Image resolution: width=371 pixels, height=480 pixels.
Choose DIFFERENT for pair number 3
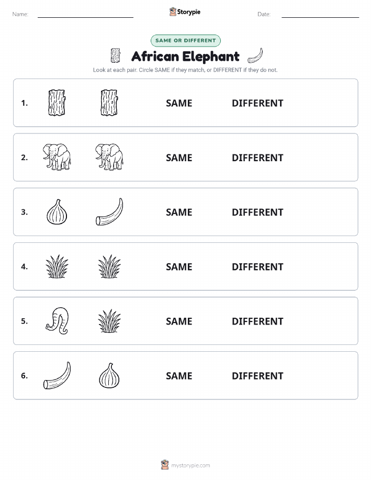tap(257, 212)
